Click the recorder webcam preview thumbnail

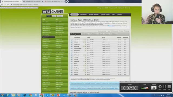pyautogui.click(x=154, y=88)
